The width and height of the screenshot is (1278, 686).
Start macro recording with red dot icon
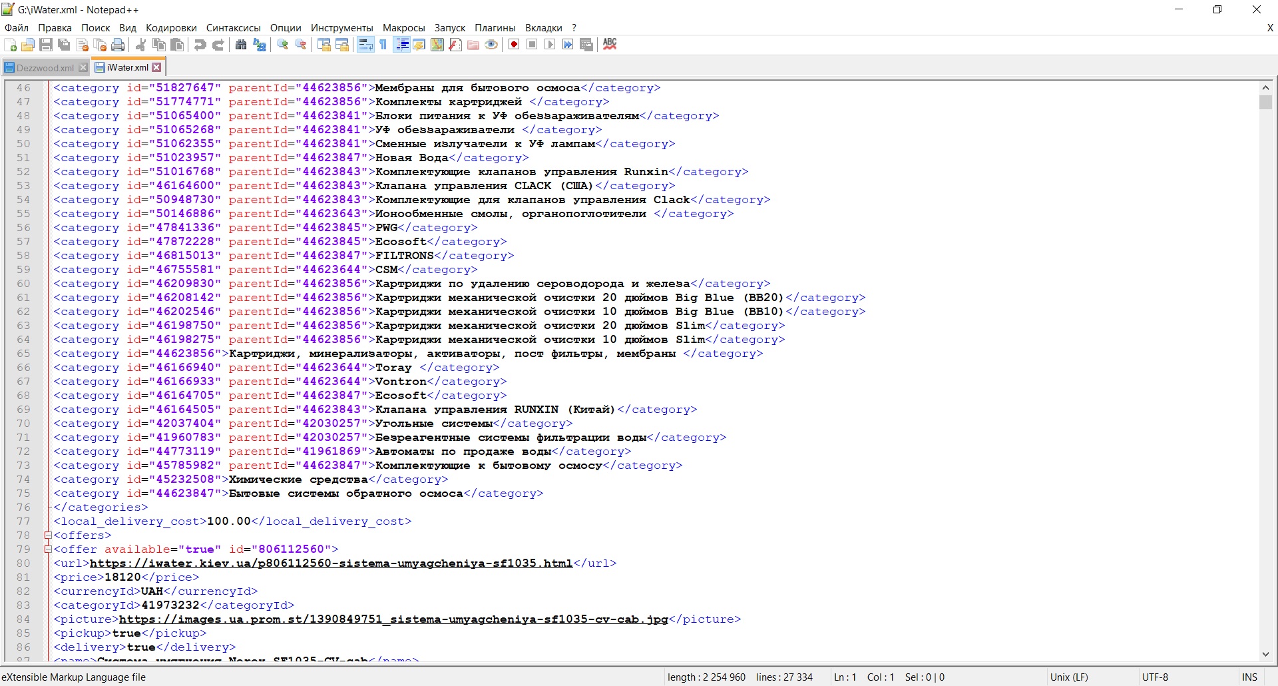point(514,45)
